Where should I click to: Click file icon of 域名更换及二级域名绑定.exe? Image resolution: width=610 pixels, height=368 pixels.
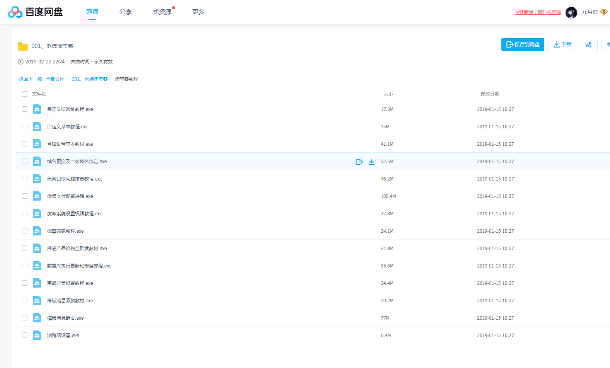(x=37, y=161)
